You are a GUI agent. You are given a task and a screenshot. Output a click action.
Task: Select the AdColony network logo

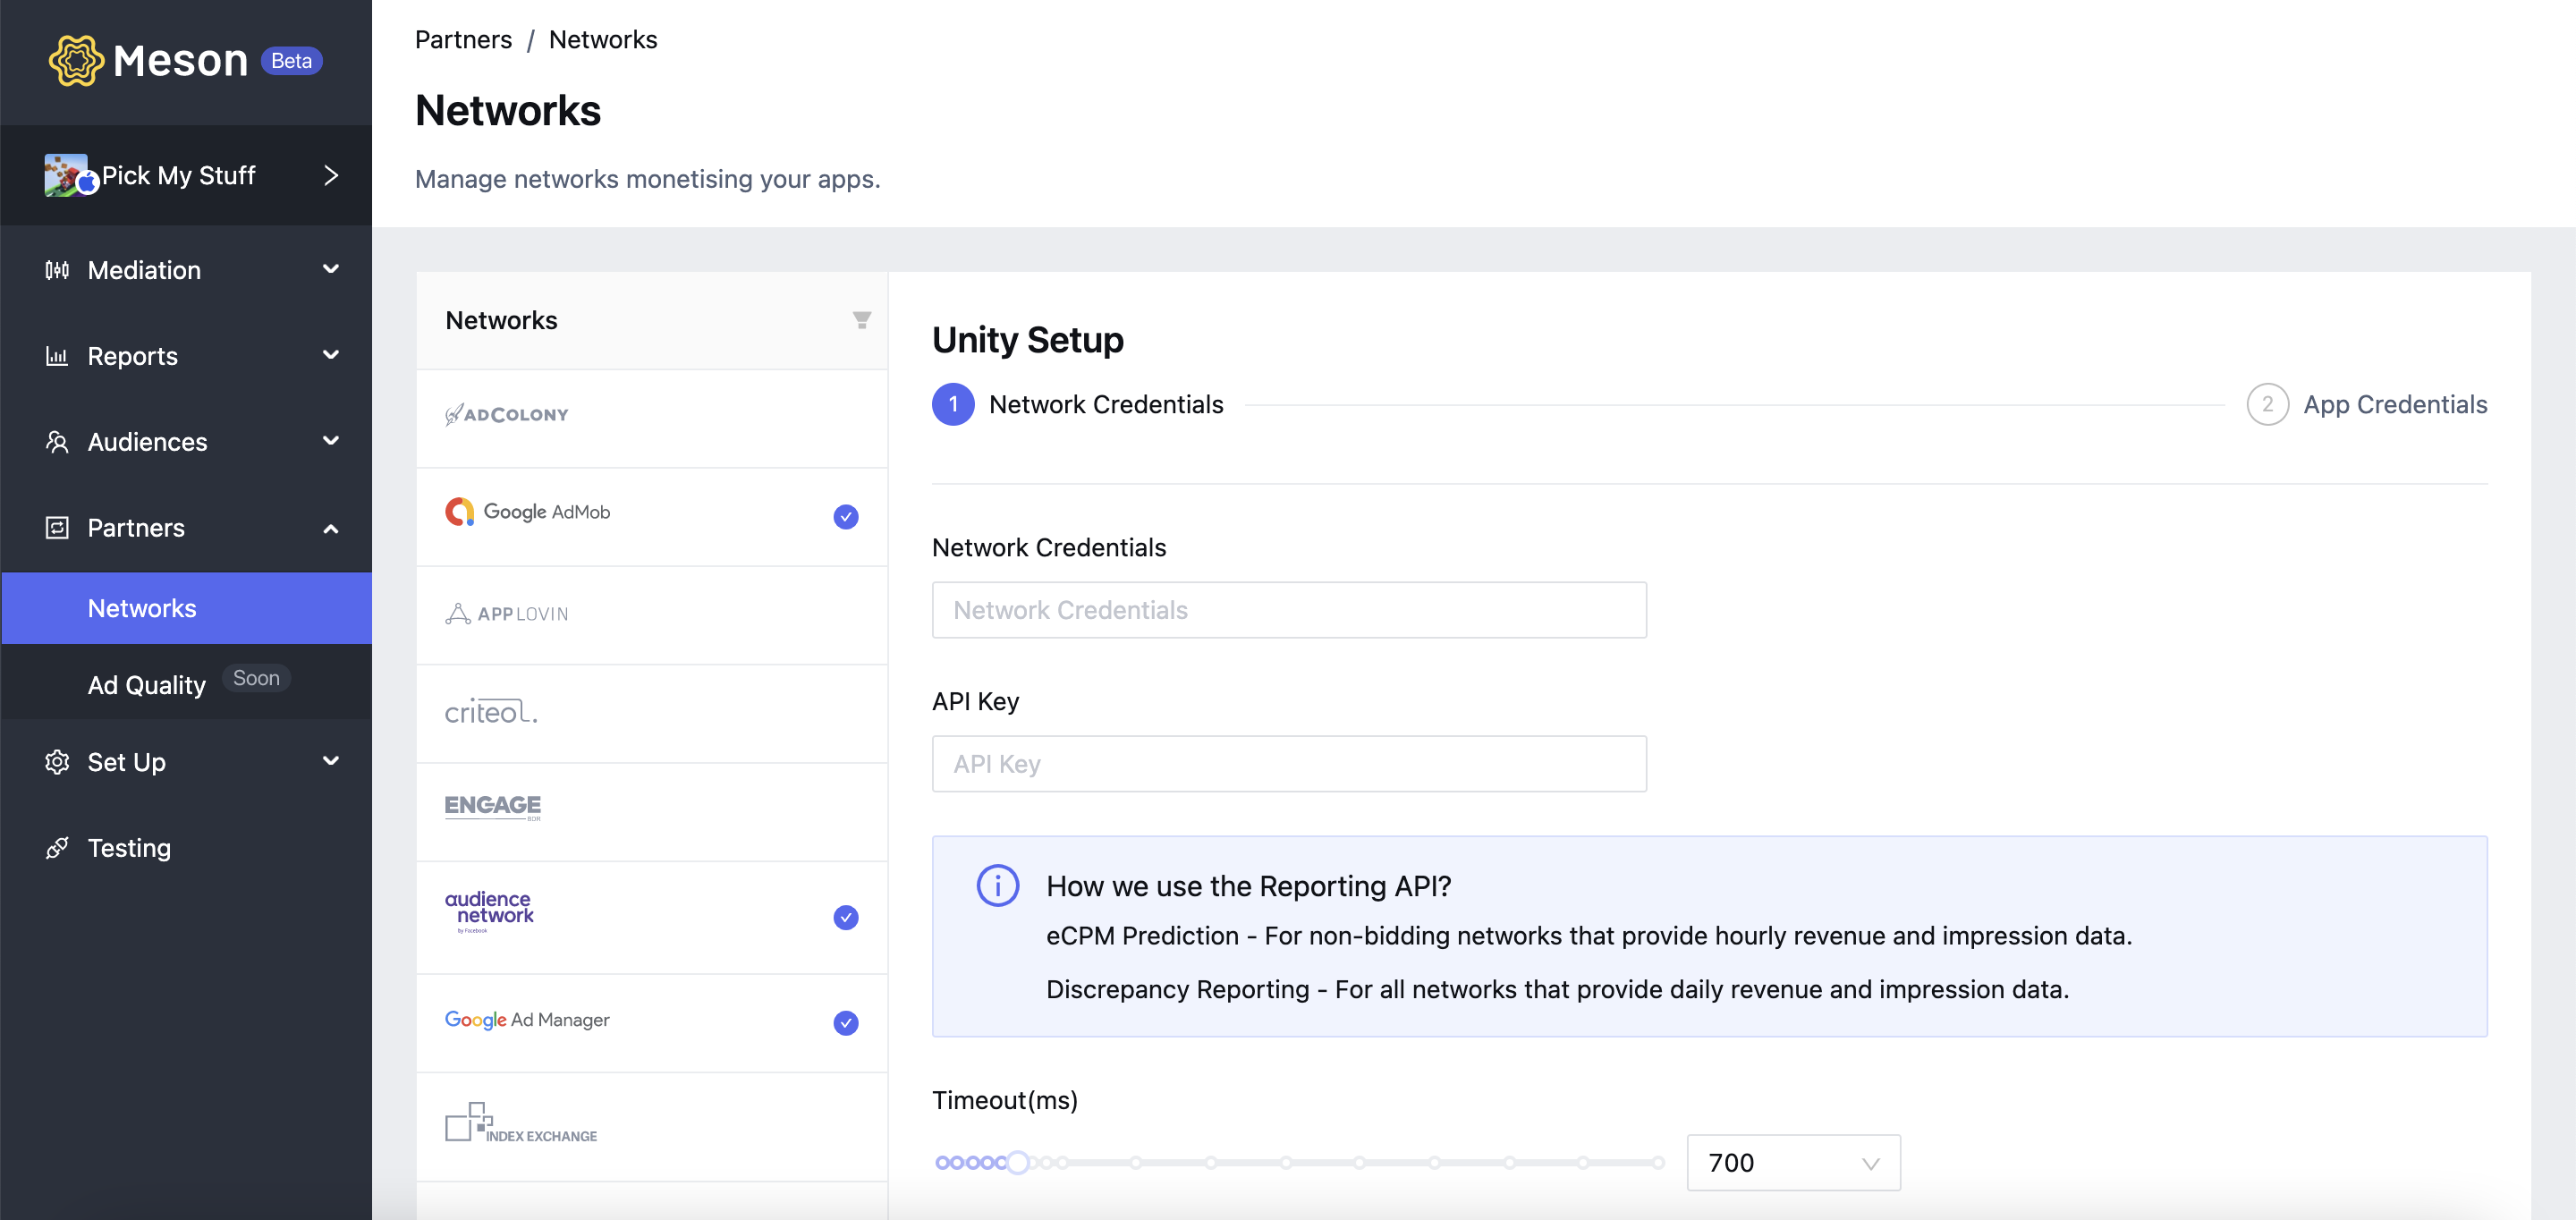(506, 414)
